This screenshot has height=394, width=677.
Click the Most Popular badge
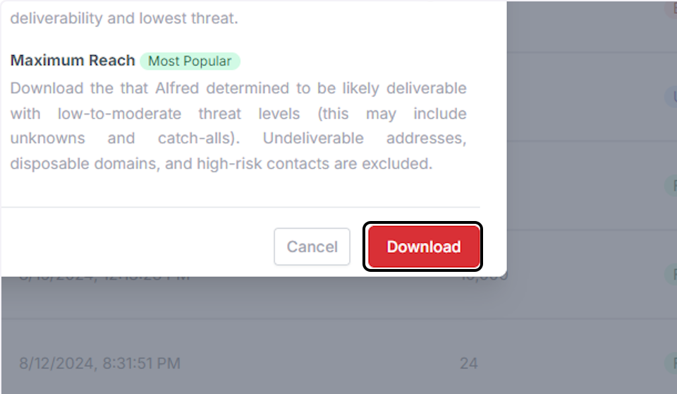tap(190, 61)
